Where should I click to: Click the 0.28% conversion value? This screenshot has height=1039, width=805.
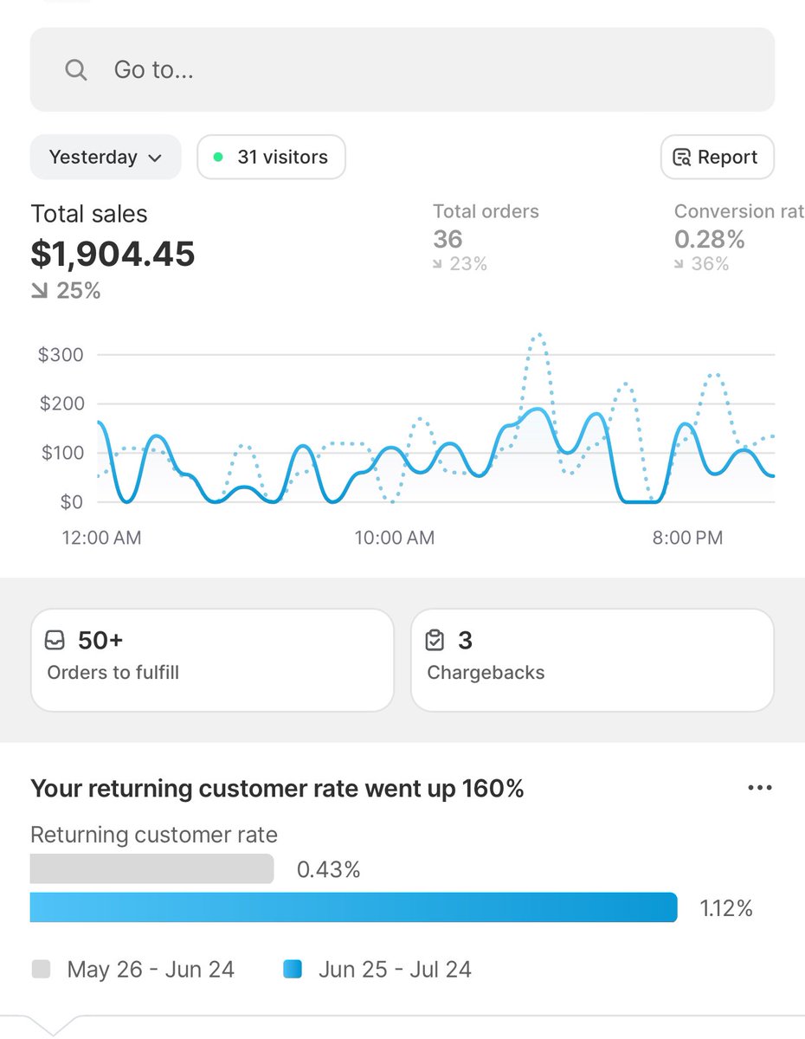pos(710,239)
